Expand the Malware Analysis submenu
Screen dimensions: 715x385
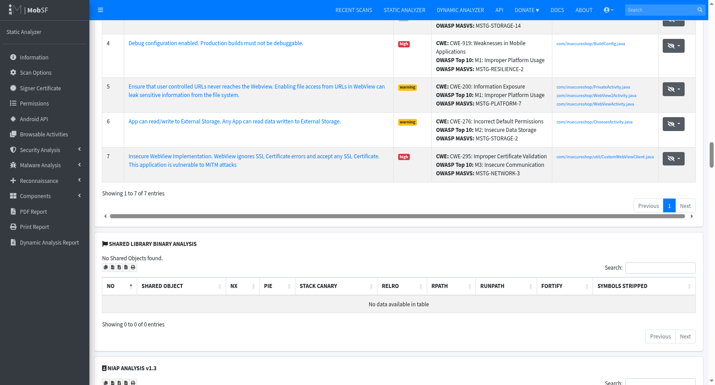point(44,165)
